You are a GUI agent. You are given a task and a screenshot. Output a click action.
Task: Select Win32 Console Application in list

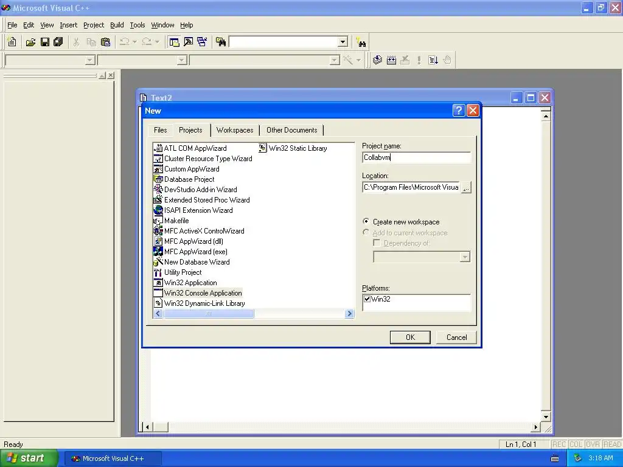198,293
